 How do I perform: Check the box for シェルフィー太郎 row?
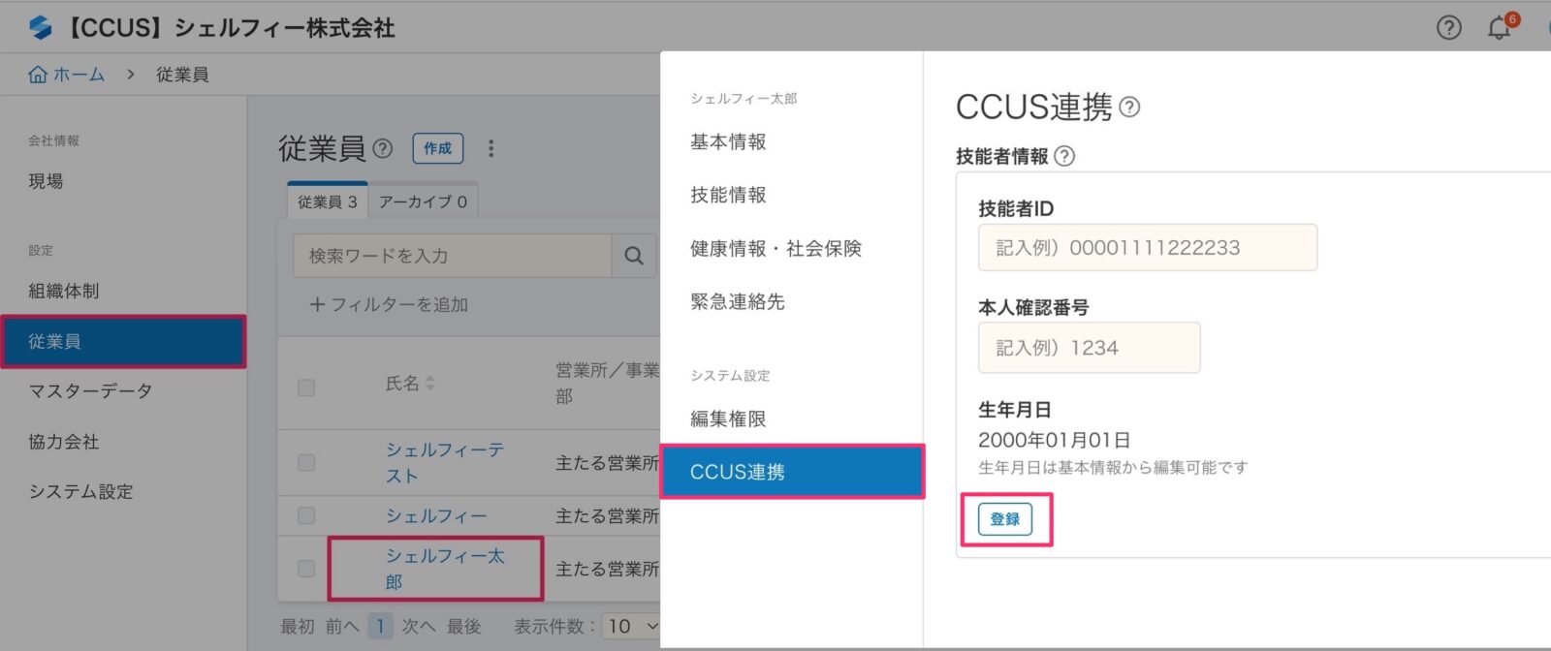click(306, 569)
